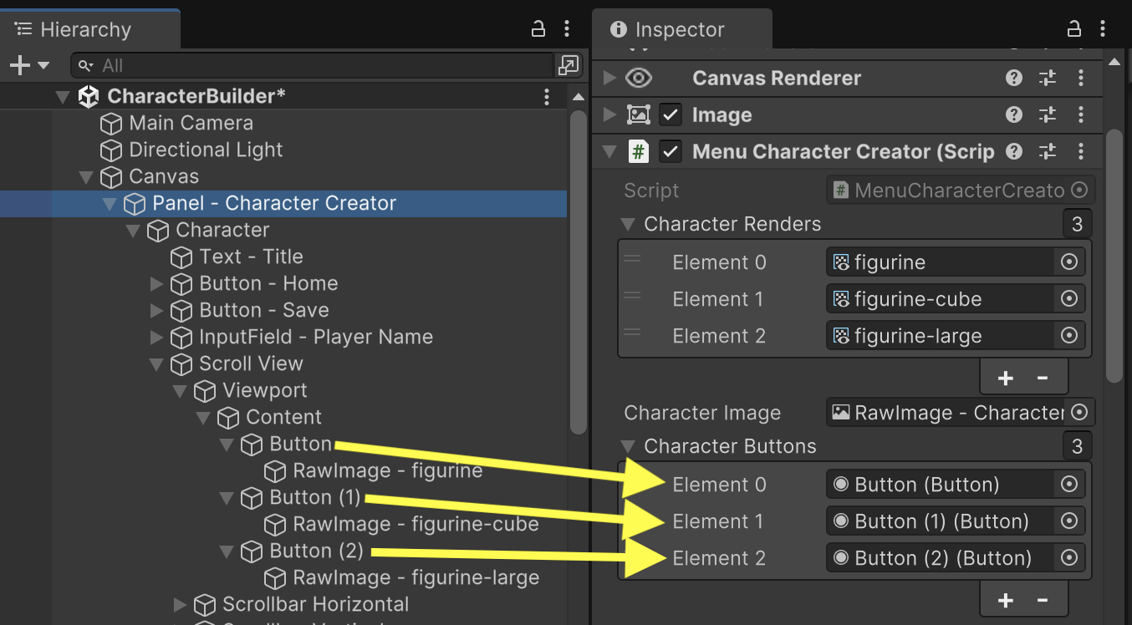The image size is (1132, 625).
Task: Collapse the Scroll View tree node
Action: coord(156,364)
